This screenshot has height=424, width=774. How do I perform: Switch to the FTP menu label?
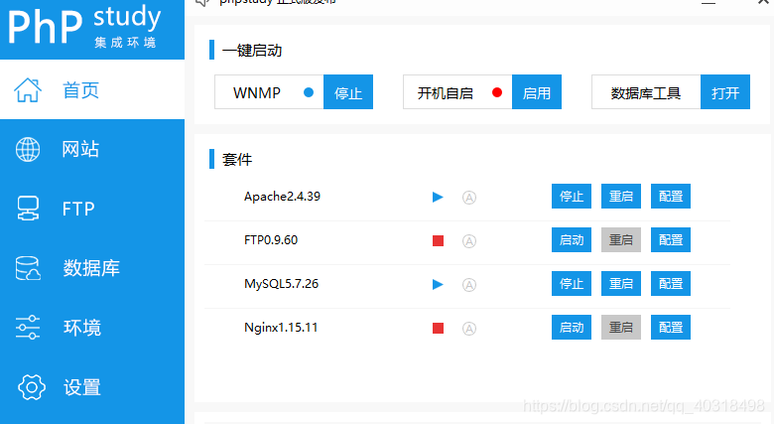(x=78, y=210)
